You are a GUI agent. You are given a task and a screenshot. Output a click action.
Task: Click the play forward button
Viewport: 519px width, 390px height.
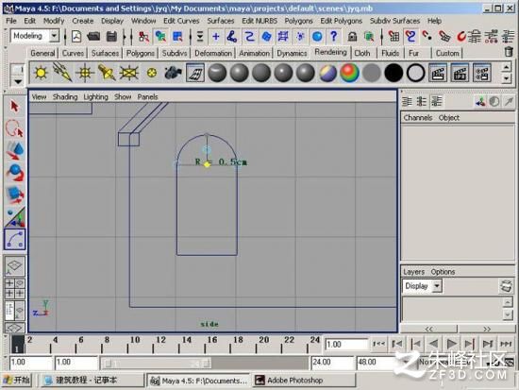point(451,344)
